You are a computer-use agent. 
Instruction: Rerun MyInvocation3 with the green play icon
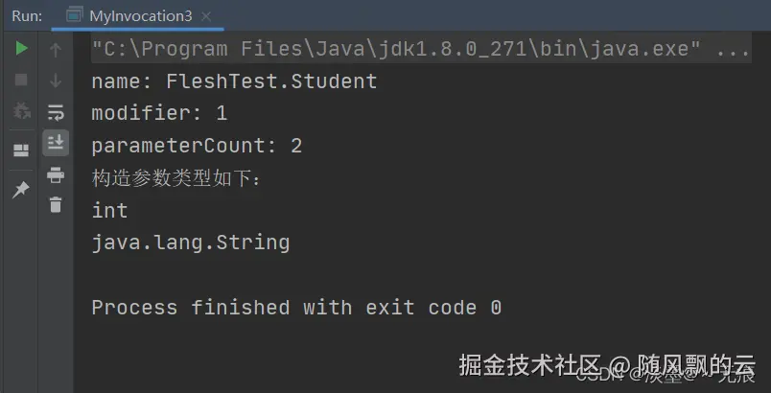pyautogui.click(x=21, y=49)
